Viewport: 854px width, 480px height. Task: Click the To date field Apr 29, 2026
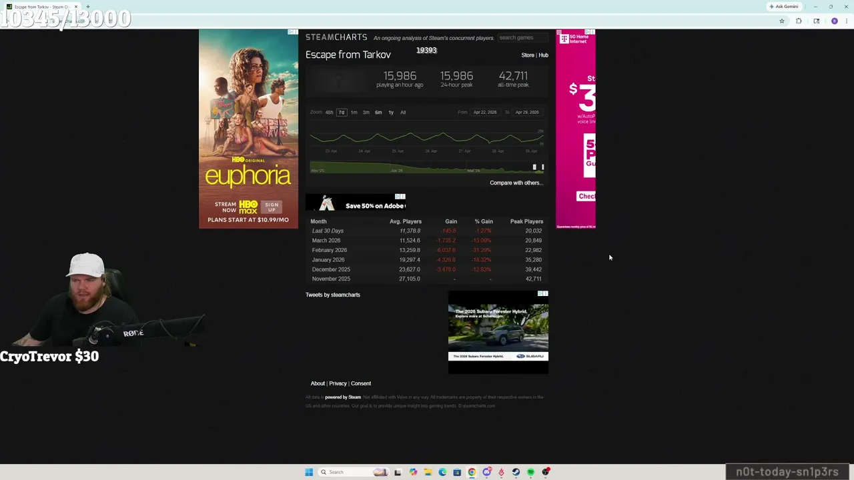pyautogui.click(x=527, y=112)
